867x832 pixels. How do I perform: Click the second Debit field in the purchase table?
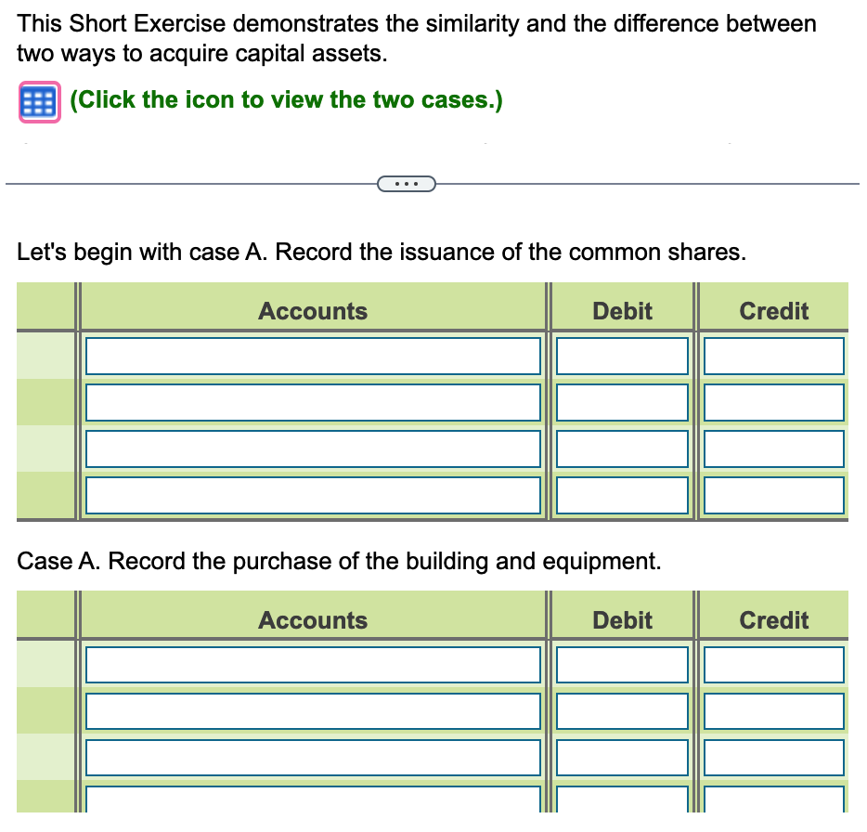tap(621, 710)
